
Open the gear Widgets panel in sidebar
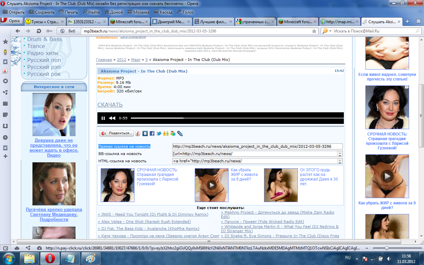point(5,81)
